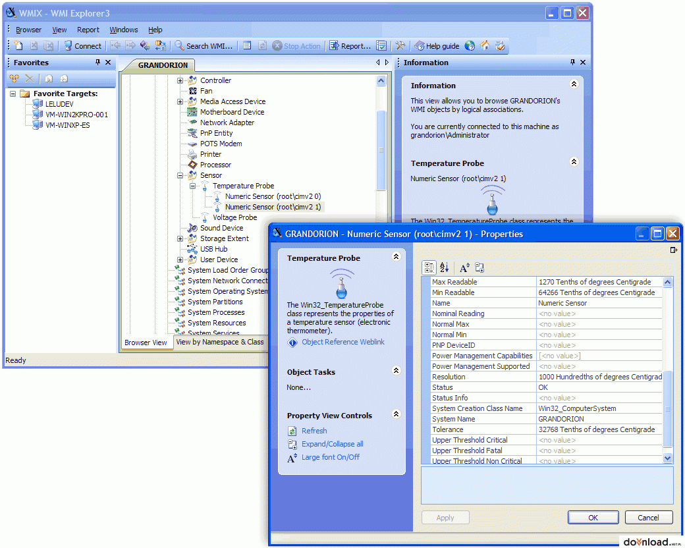Image resolution: width=685 pixels, height=548 pixels.
Task: Click the home icon in main toolbar
Action: 485,45
